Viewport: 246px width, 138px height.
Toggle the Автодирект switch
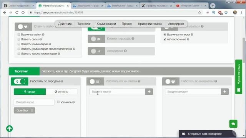[96, 51]
